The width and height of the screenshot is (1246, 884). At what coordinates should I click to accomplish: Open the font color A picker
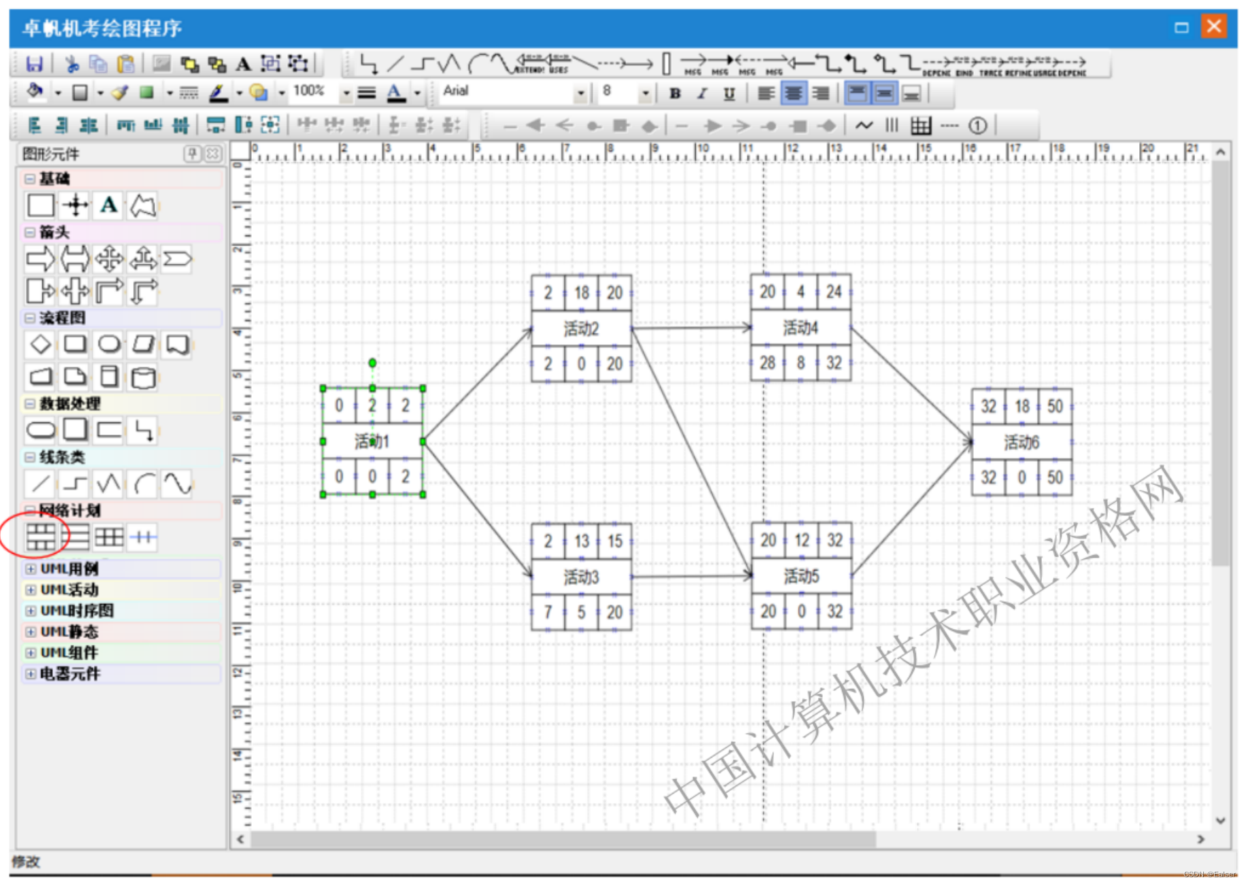click(x=395, y=93)
